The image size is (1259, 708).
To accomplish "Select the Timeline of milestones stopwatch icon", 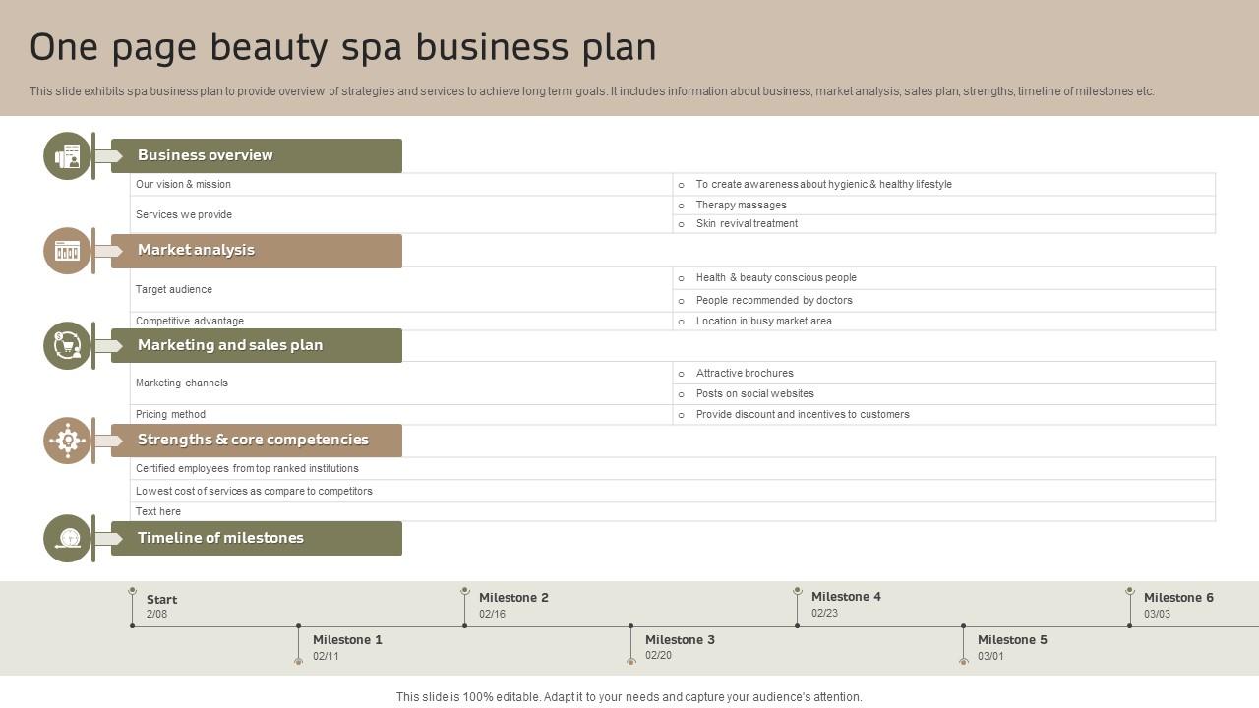I will click(x=67, y=538).
